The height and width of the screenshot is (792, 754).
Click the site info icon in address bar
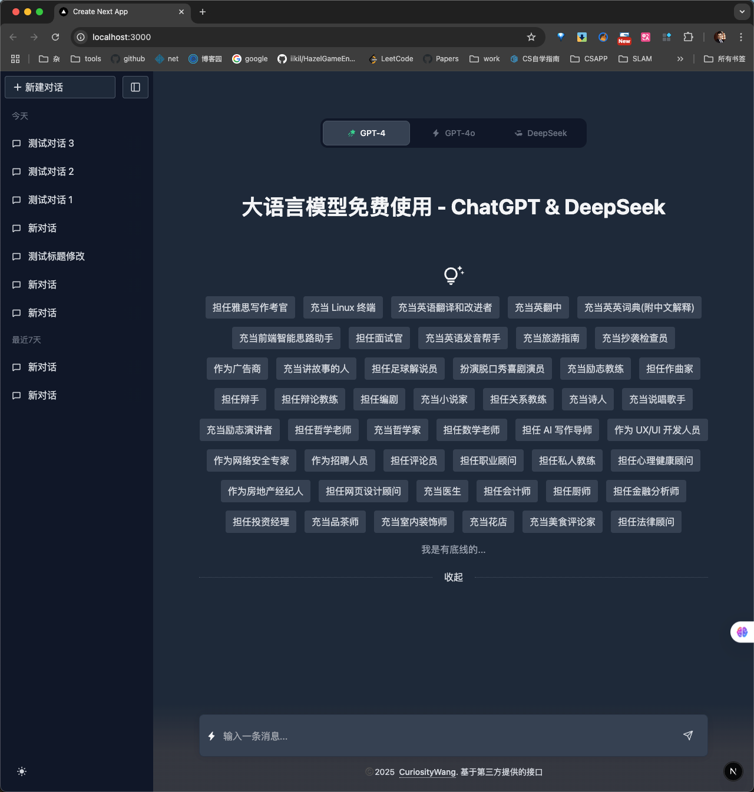point(81,37)
